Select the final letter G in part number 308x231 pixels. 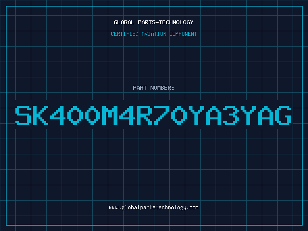pos(283,115)
